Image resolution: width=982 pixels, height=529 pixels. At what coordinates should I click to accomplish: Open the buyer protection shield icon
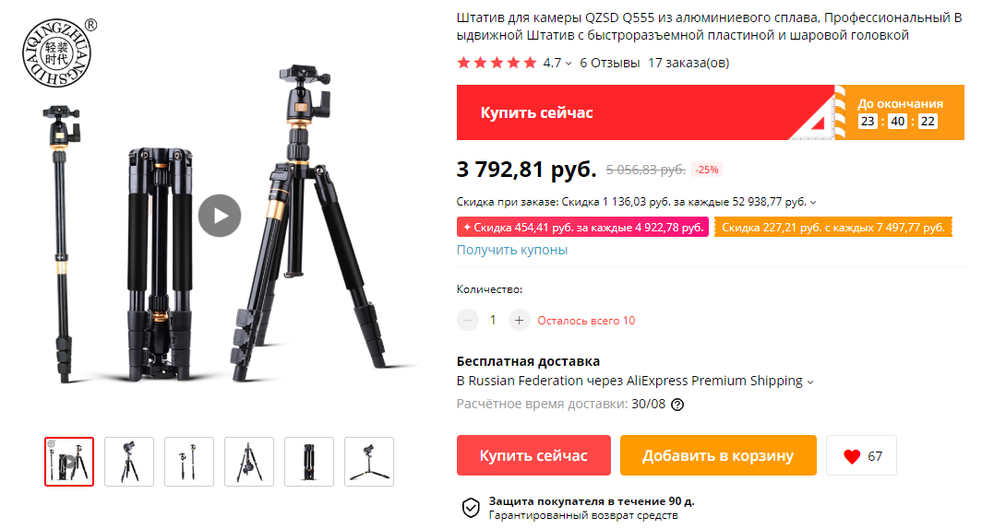471,508
